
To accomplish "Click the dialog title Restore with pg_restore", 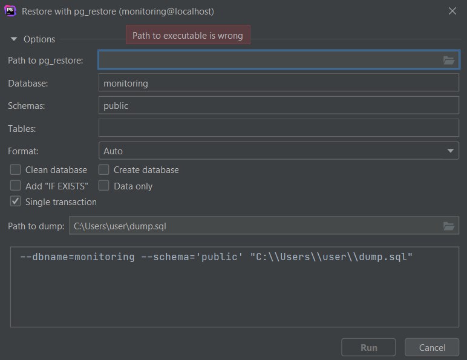I will coord(118,11).
